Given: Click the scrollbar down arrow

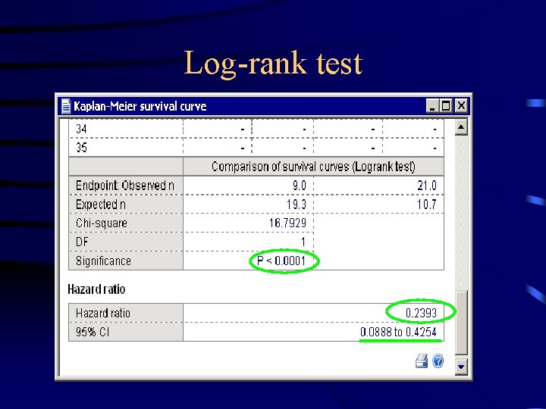Looking at the screenshot, I should coord(461,367).
